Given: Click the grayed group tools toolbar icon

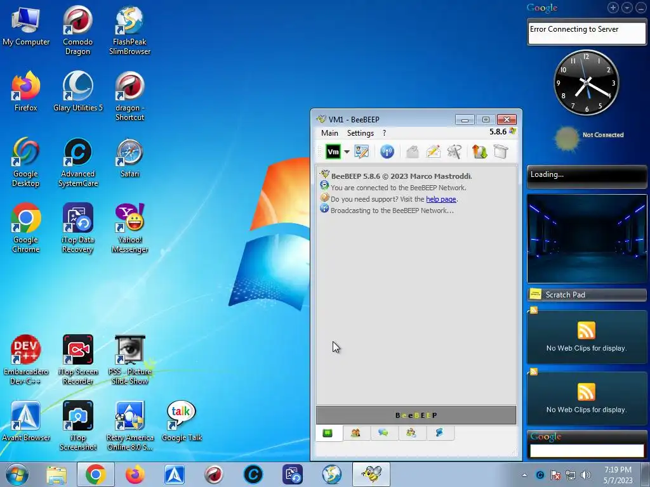Looking at the screenshot, I should 454,152.
